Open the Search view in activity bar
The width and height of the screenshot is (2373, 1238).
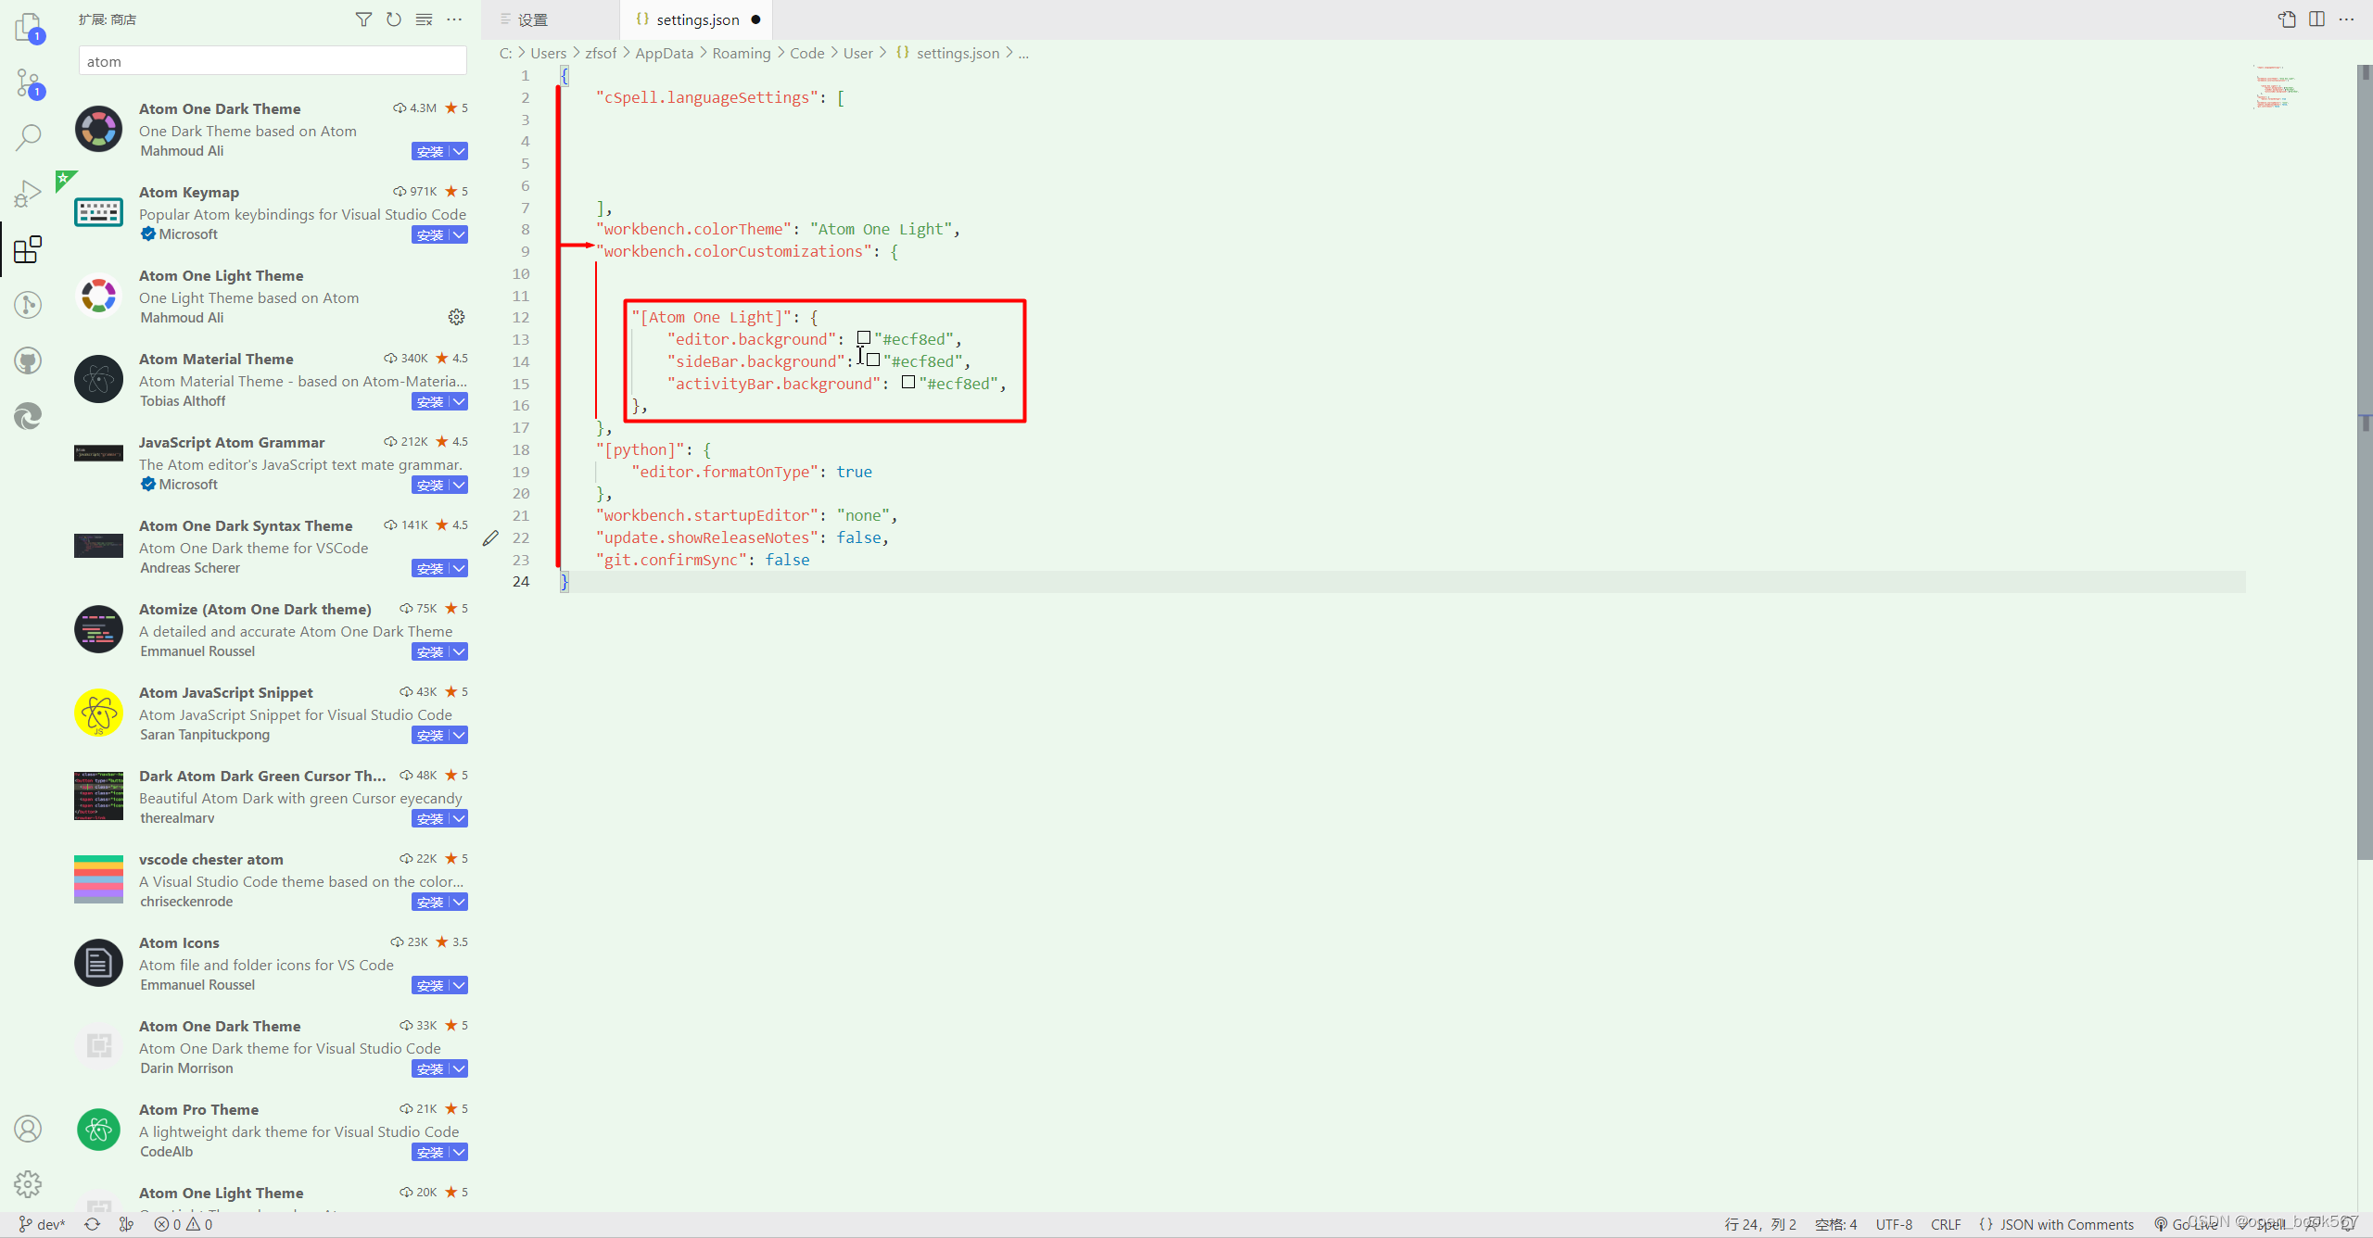(29, 138)
